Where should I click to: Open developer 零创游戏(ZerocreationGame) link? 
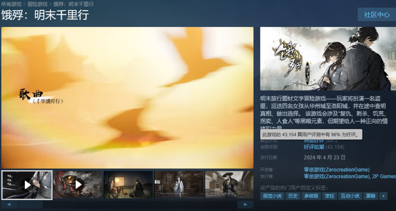pos(336,170)
